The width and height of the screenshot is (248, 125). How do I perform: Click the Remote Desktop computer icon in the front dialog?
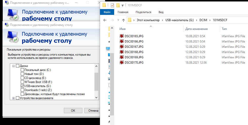(x=12, y=36)
